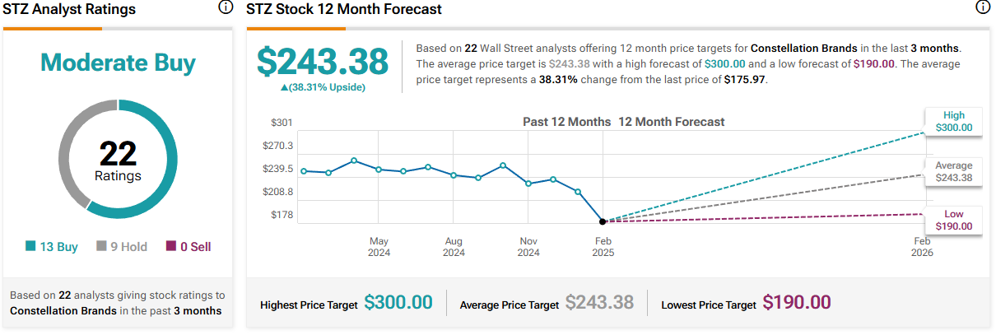The height and width of the screenshot is (335, 996).
Task: Click the STZ Stock 12 Month Forecast heading
Action: click(344, 9)
